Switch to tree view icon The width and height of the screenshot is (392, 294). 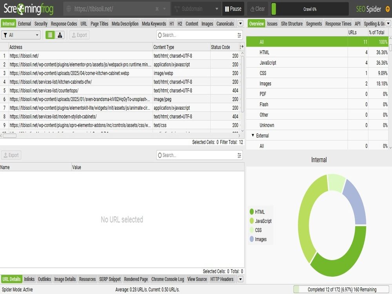pyautogui.click(x=60, y=35)
